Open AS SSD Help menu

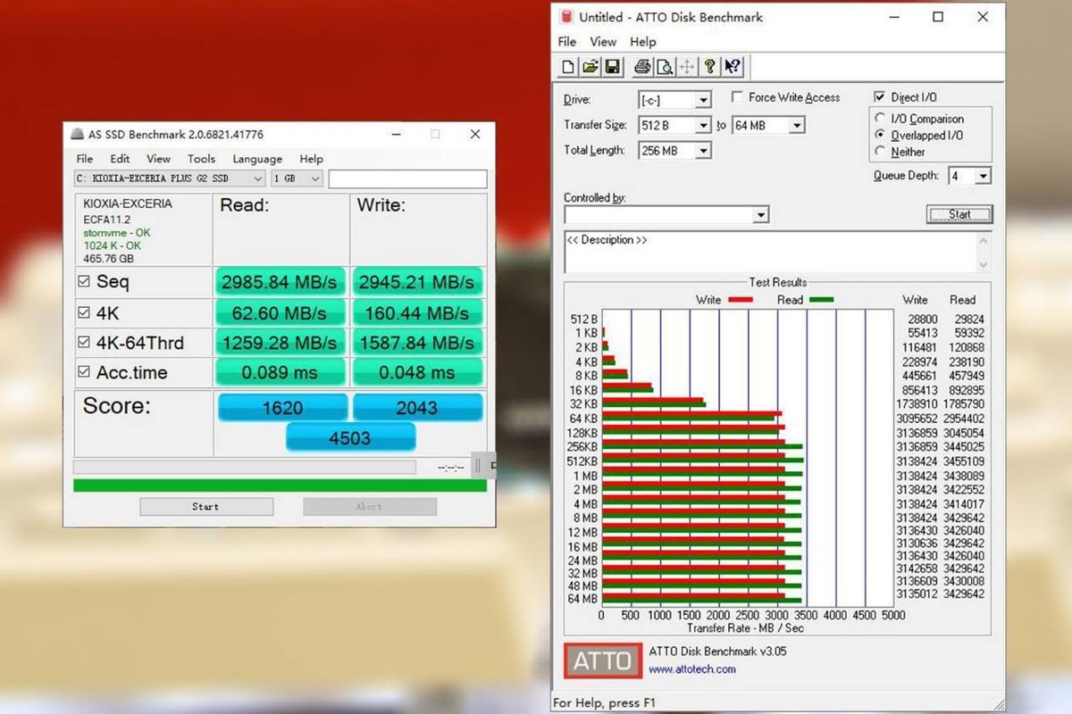(x=311, y=159)
